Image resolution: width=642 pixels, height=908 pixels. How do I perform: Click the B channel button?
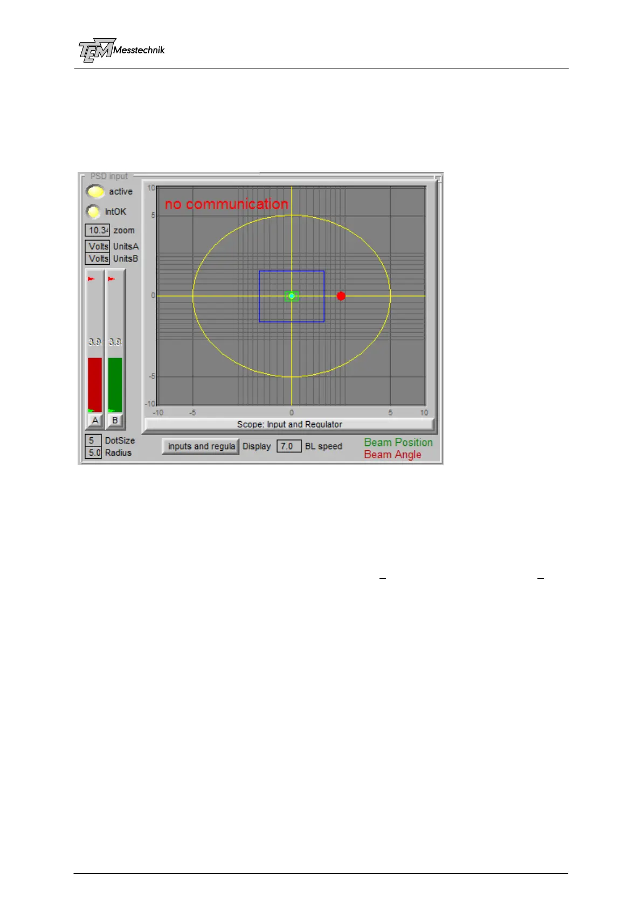tap(115, 421)
